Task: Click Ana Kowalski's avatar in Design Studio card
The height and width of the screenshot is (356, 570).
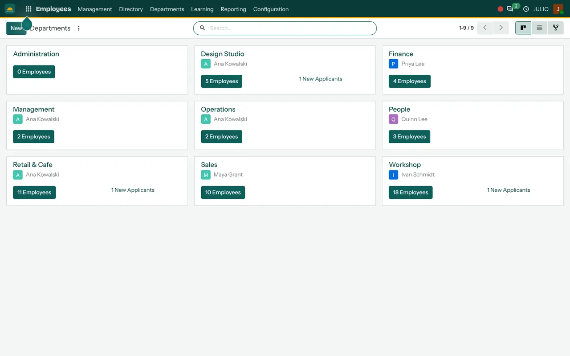Action: [x=206, y=64]
